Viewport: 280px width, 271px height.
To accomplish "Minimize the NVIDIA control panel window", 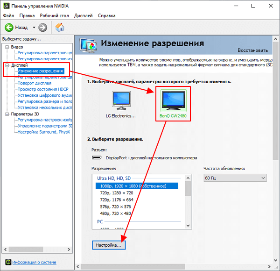I will coord(236,6).
